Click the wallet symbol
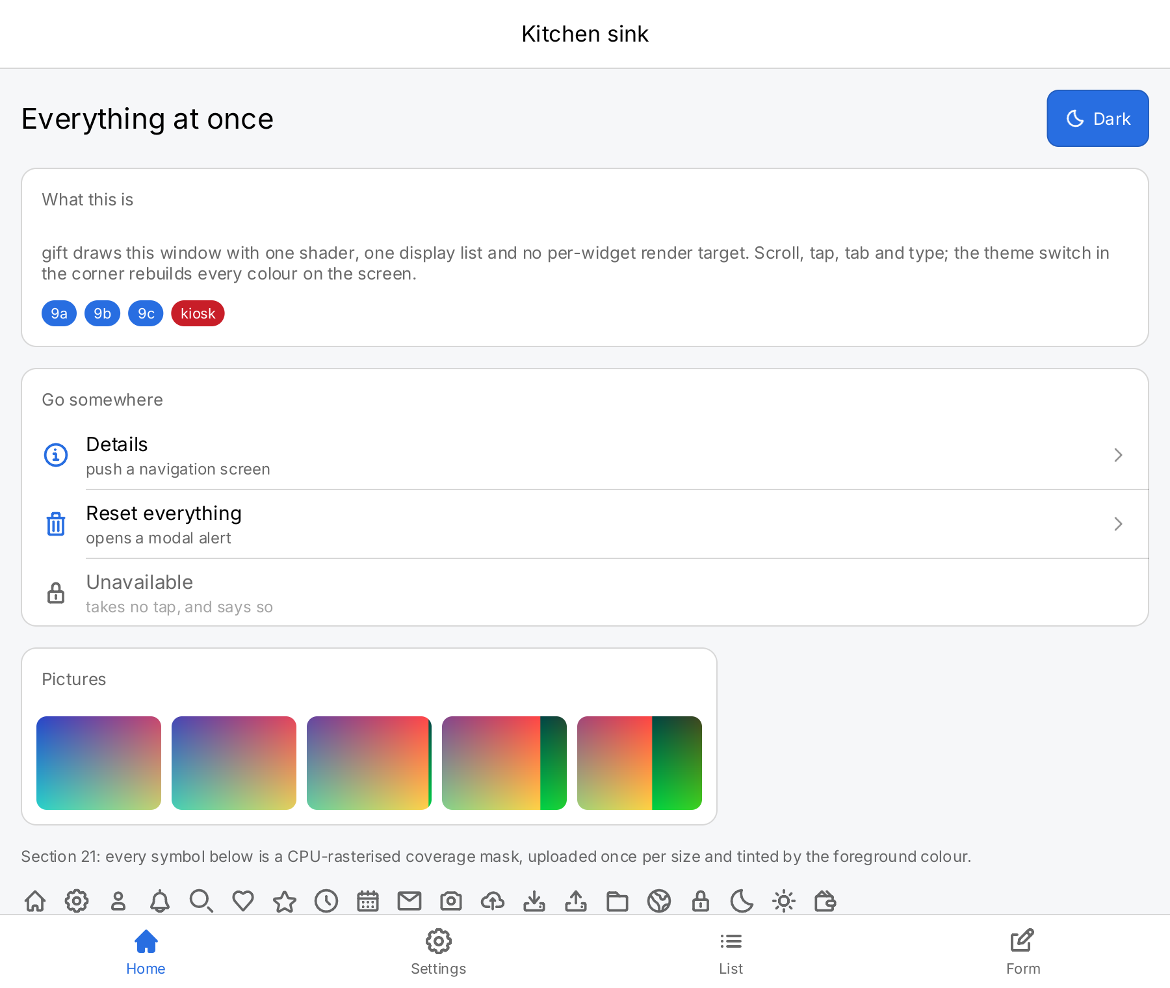Viewport: 1170px width, 988px height. [x=825, y=901]
